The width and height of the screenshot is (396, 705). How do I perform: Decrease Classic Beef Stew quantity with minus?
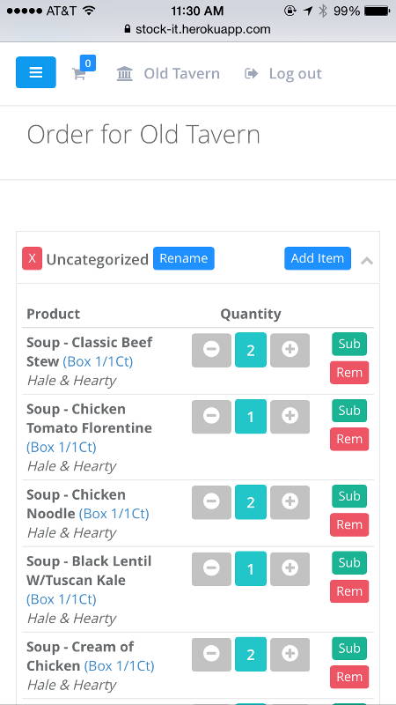tap(211, 350)
